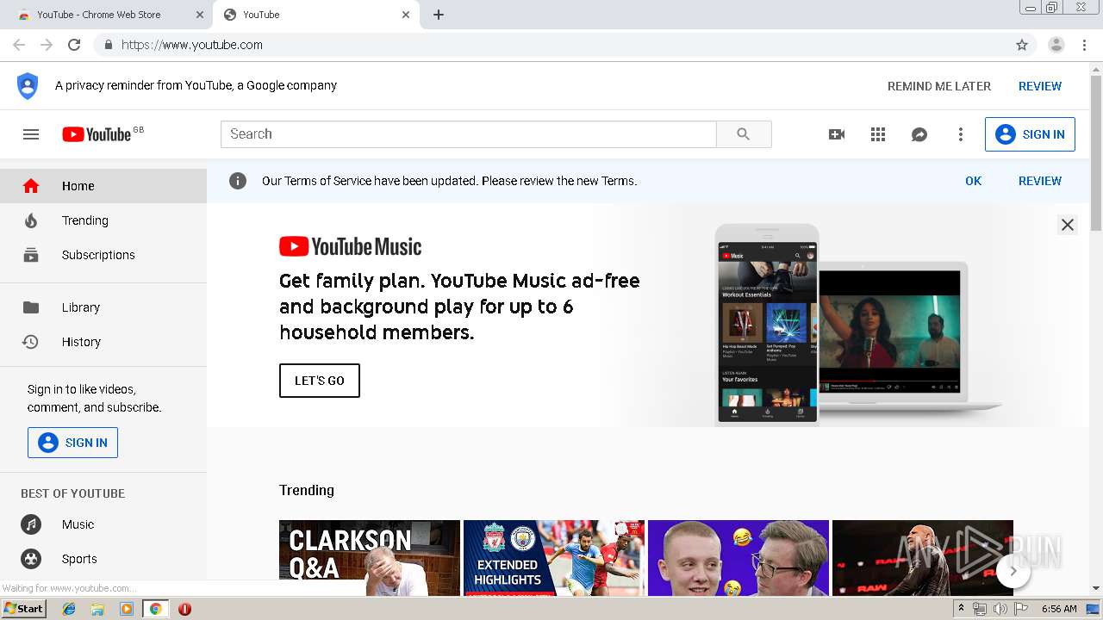Screen dimensions: 1103x620
Task: Click the Terms notice info icon
Action: point(238,181)
